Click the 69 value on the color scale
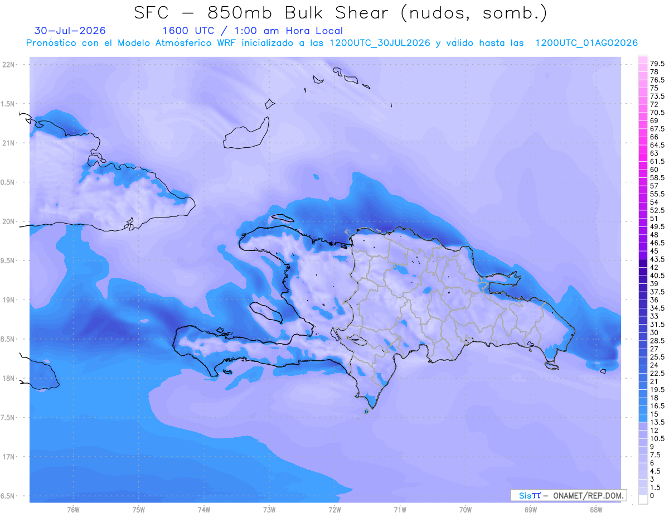This screenshot has width=669, height=517. pos(655,120)
